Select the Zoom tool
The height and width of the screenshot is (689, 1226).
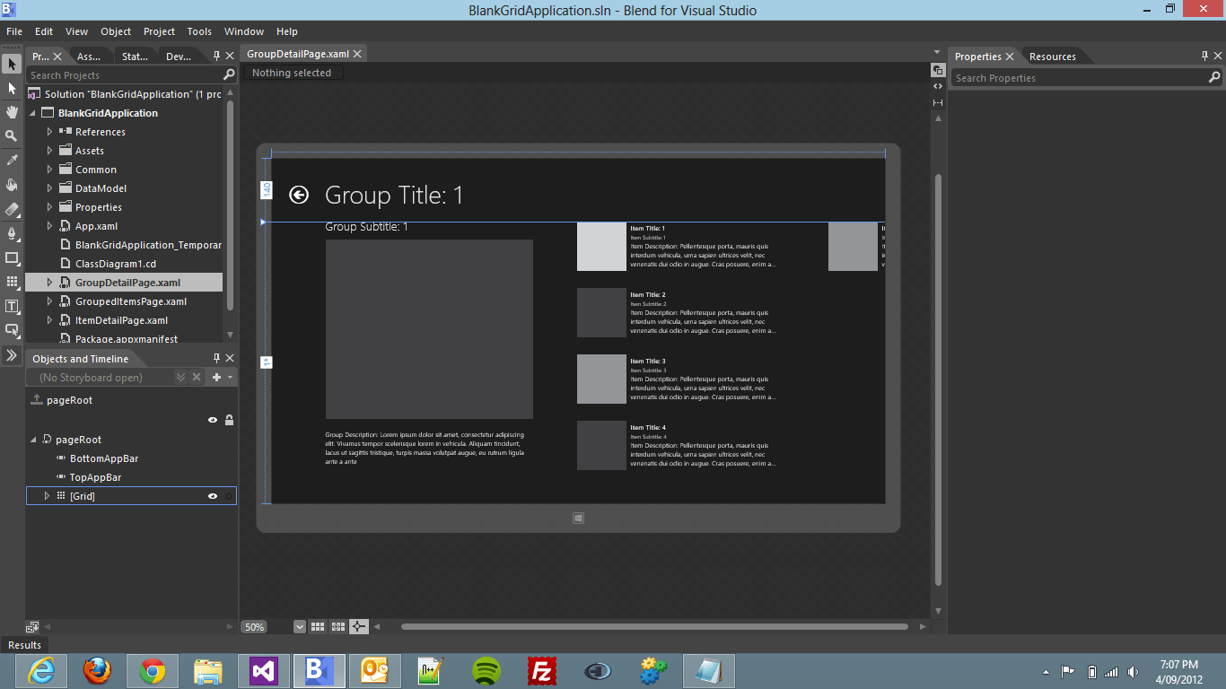[x=12, y=135]
